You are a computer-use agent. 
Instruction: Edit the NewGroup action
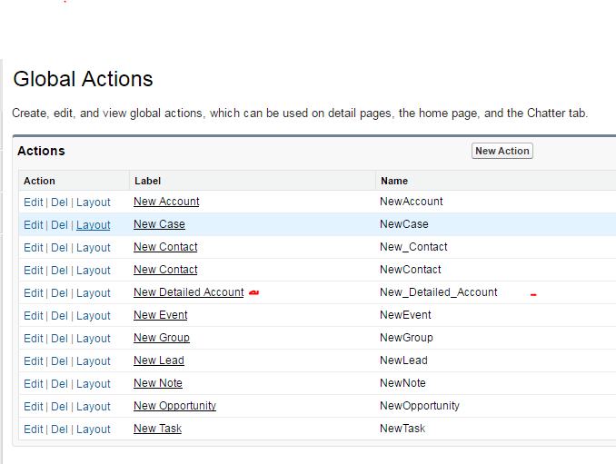(34, 339)
